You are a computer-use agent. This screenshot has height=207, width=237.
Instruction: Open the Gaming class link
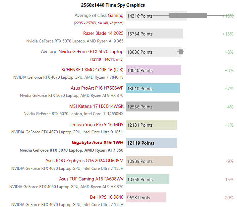coord(115,16)
